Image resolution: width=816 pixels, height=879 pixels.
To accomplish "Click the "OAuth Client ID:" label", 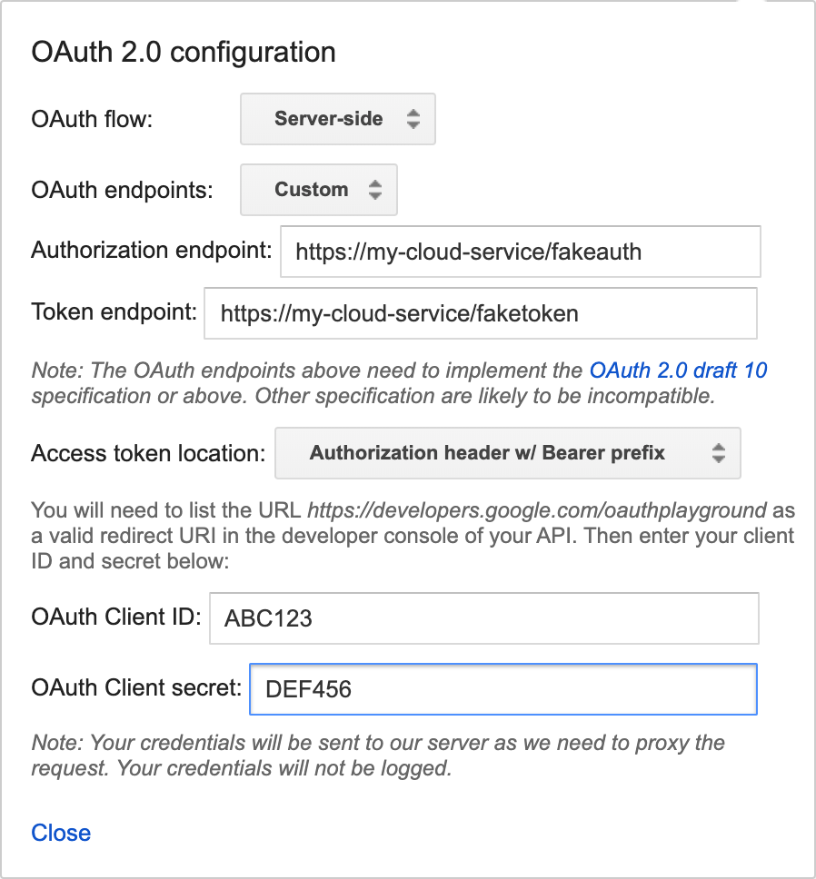I will 115,617.
